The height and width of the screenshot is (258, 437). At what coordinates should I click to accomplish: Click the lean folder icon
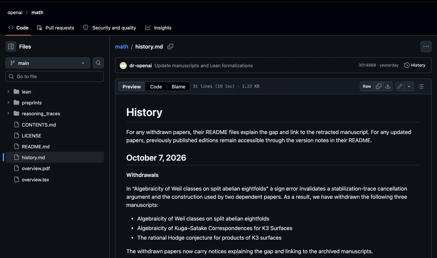pyautogui.click(x=16, y=92)
